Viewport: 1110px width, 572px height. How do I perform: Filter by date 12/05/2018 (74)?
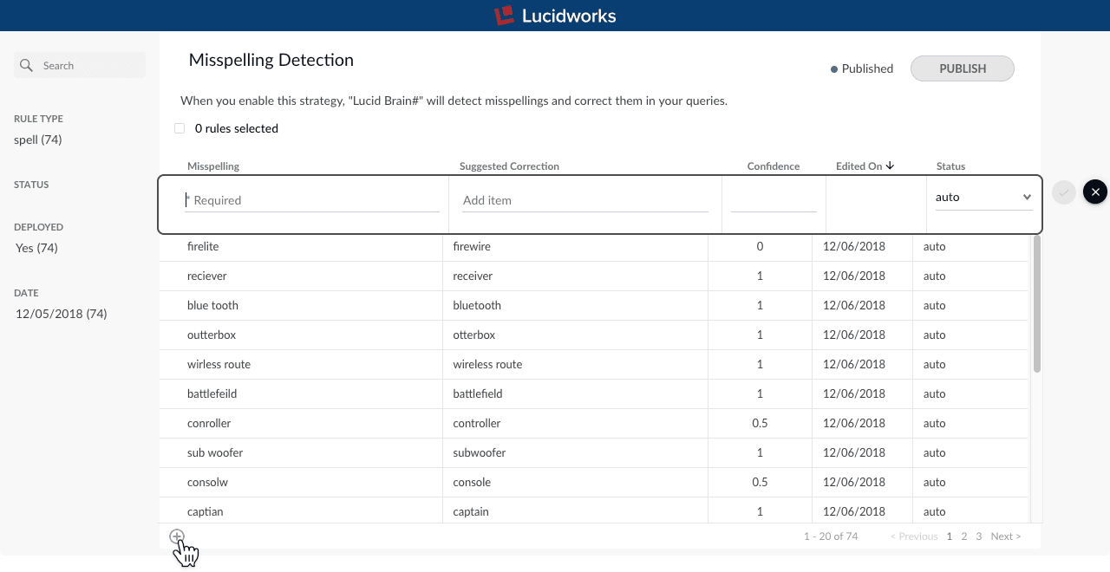point(62,314)
